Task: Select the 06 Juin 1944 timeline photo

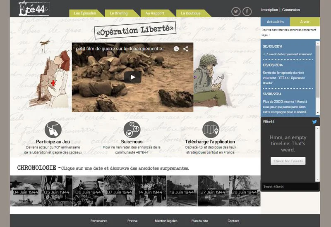Action: coord(88,191)
